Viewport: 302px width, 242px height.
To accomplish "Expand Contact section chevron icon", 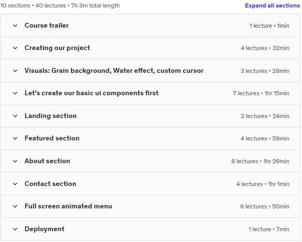I will click(15, 184).
